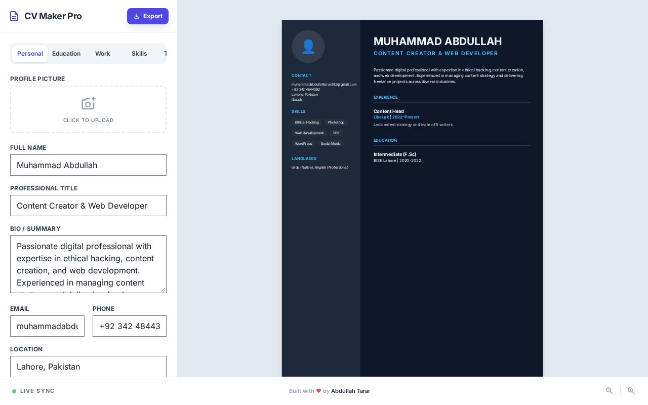Screen dimensions: 648x405
Task: Click the 'Libsi.pk | 2022 - Present' line
Action: click(x=396, y=117)
